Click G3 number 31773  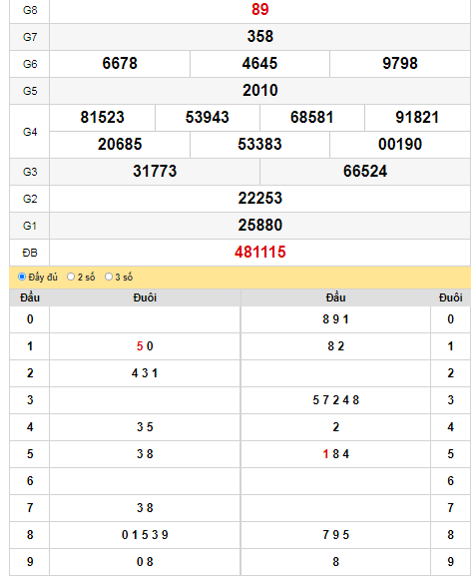155,172
